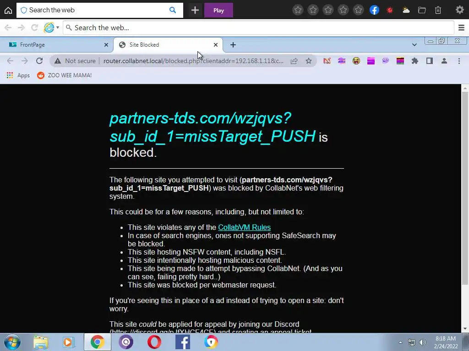Click the router.collabnet.local URL bar
Image resolution: width=469 pixels, height=351 pixels.
[x=193, y=61]
